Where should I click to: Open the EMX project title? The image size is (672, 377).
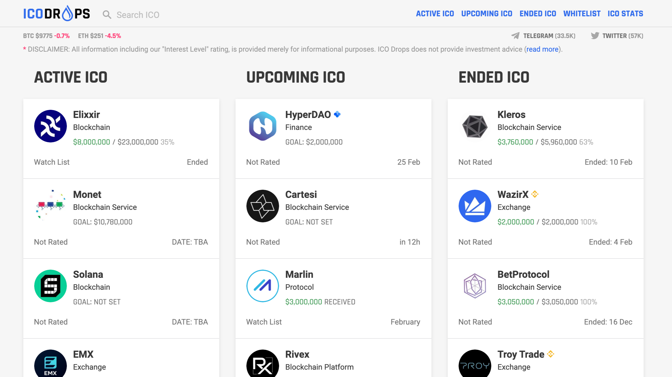tap(83, 354)
